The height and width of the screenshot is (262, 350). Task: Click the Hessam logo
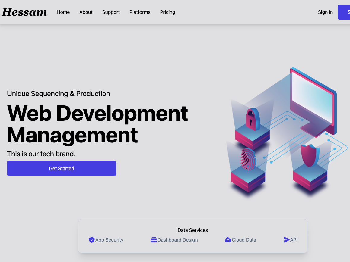click(24, 12)
